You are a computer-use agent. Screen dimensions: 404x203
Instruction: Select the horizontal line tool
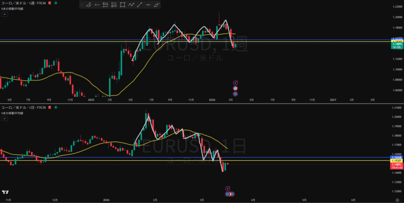pos(148,5)
